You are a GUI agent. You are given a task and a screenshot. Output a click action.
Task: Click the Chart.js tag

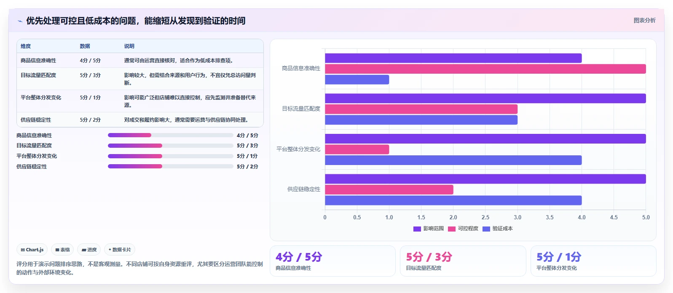(32, 250)
